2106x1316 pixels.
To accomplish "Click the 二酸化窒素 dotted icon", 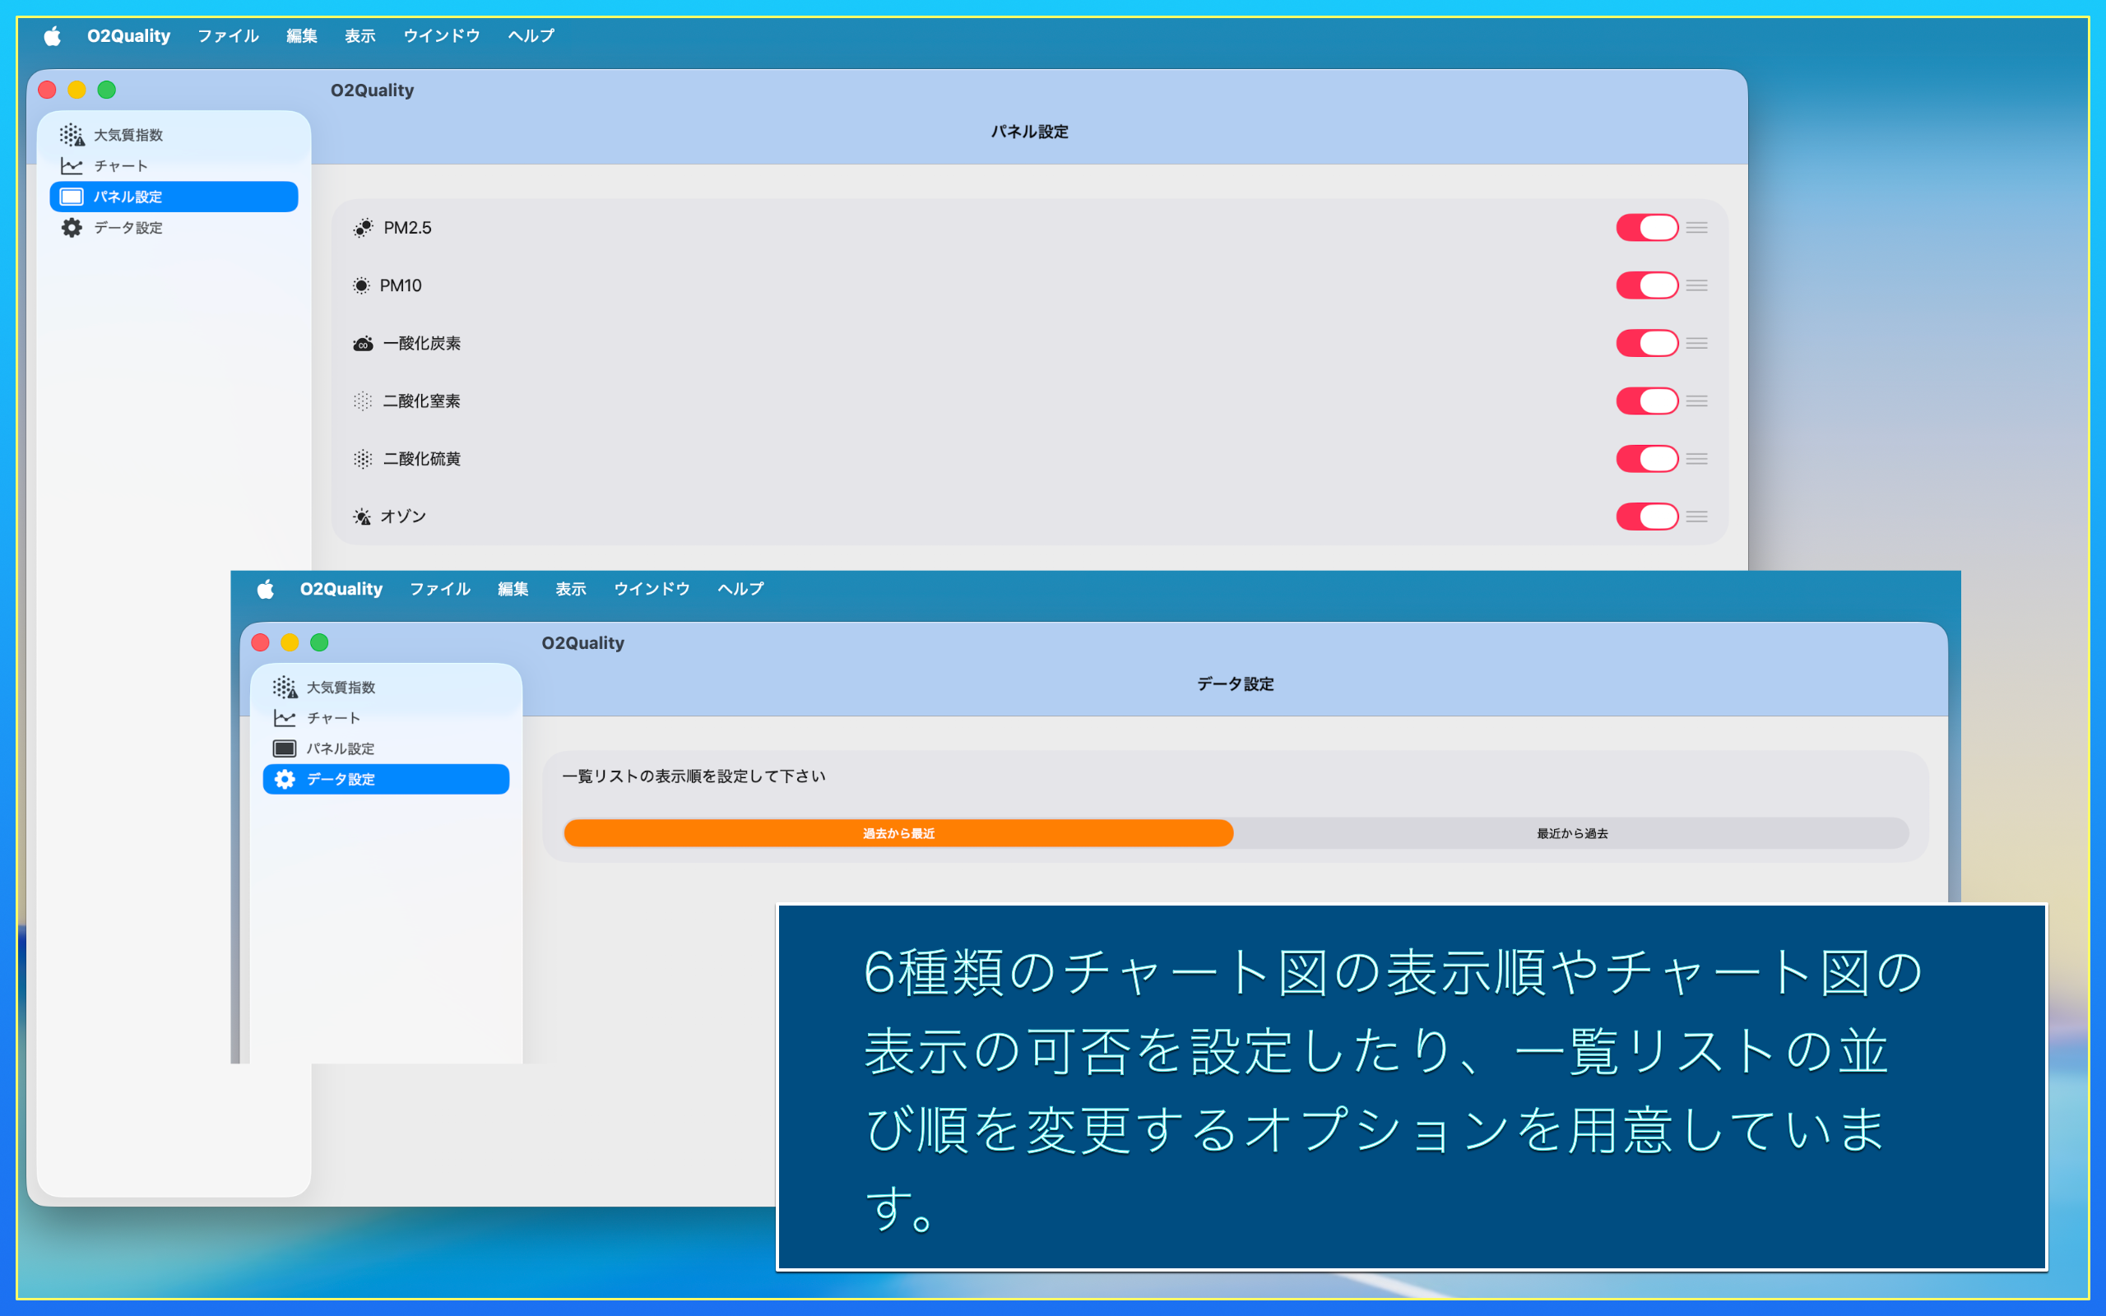I will [x=363, y=401].
